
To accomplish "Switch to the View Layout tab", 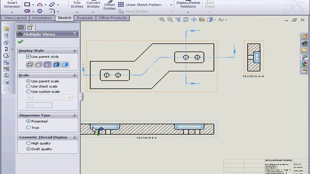I will tap(15, 18).
